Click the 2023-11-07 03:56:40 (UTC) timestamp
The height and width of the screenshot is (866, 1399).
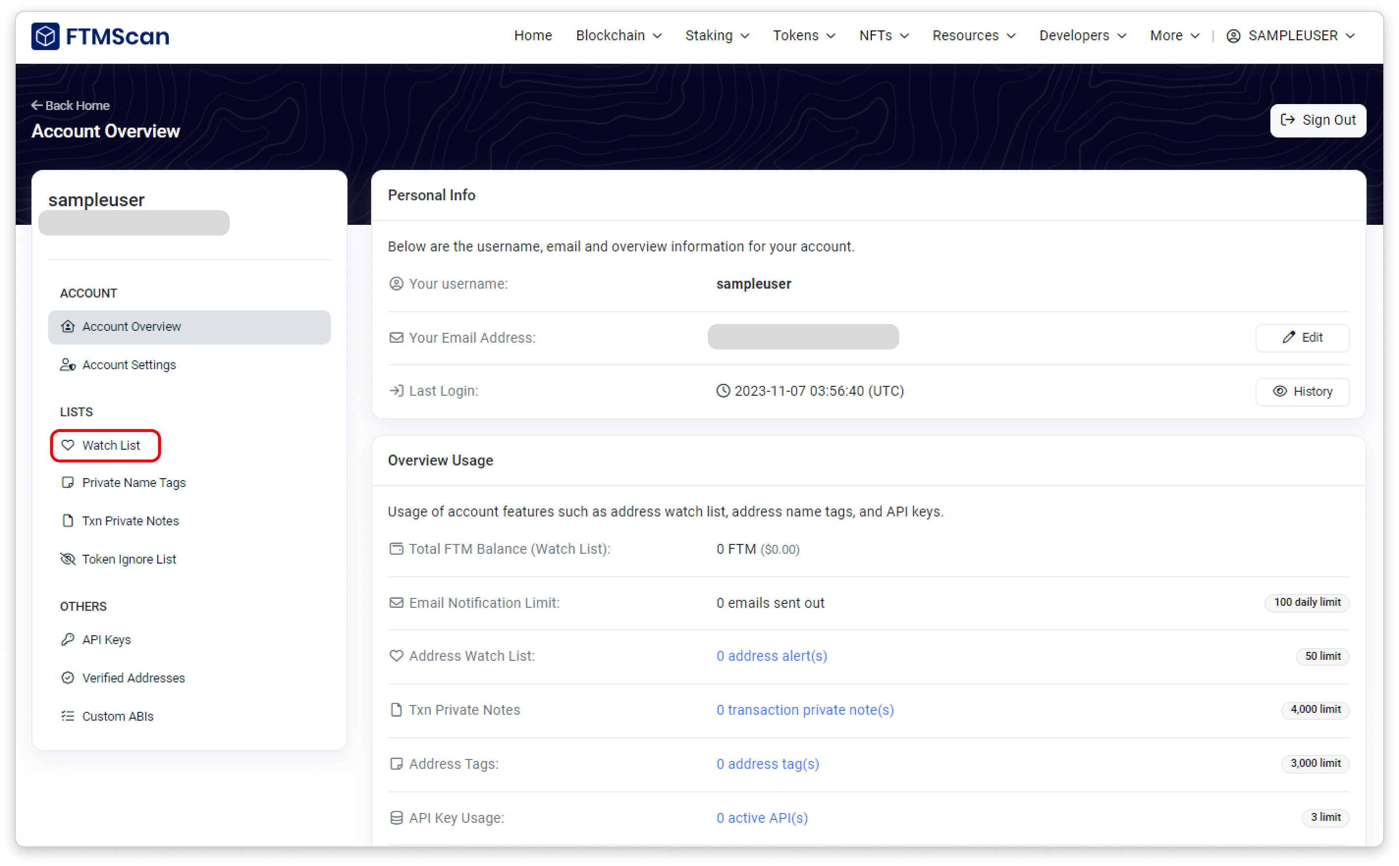coord(819,391)
